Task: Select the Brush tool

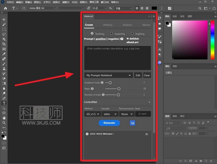Action: pos(4,64)
